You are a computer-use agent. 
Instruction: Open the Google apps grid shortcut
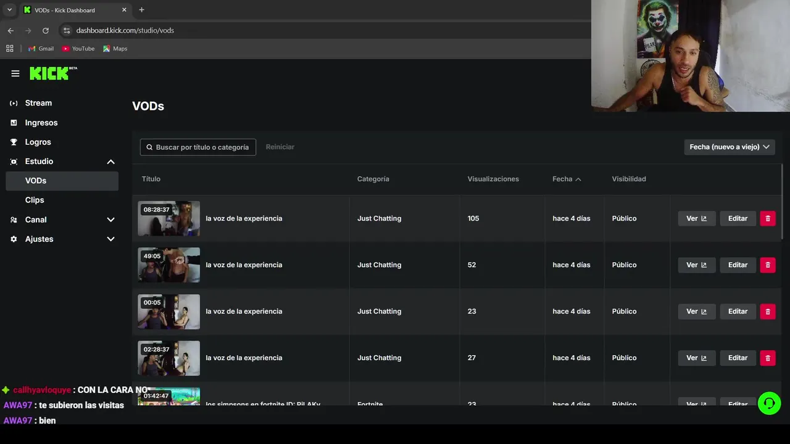pyautogui.click(x=10, y=49)
